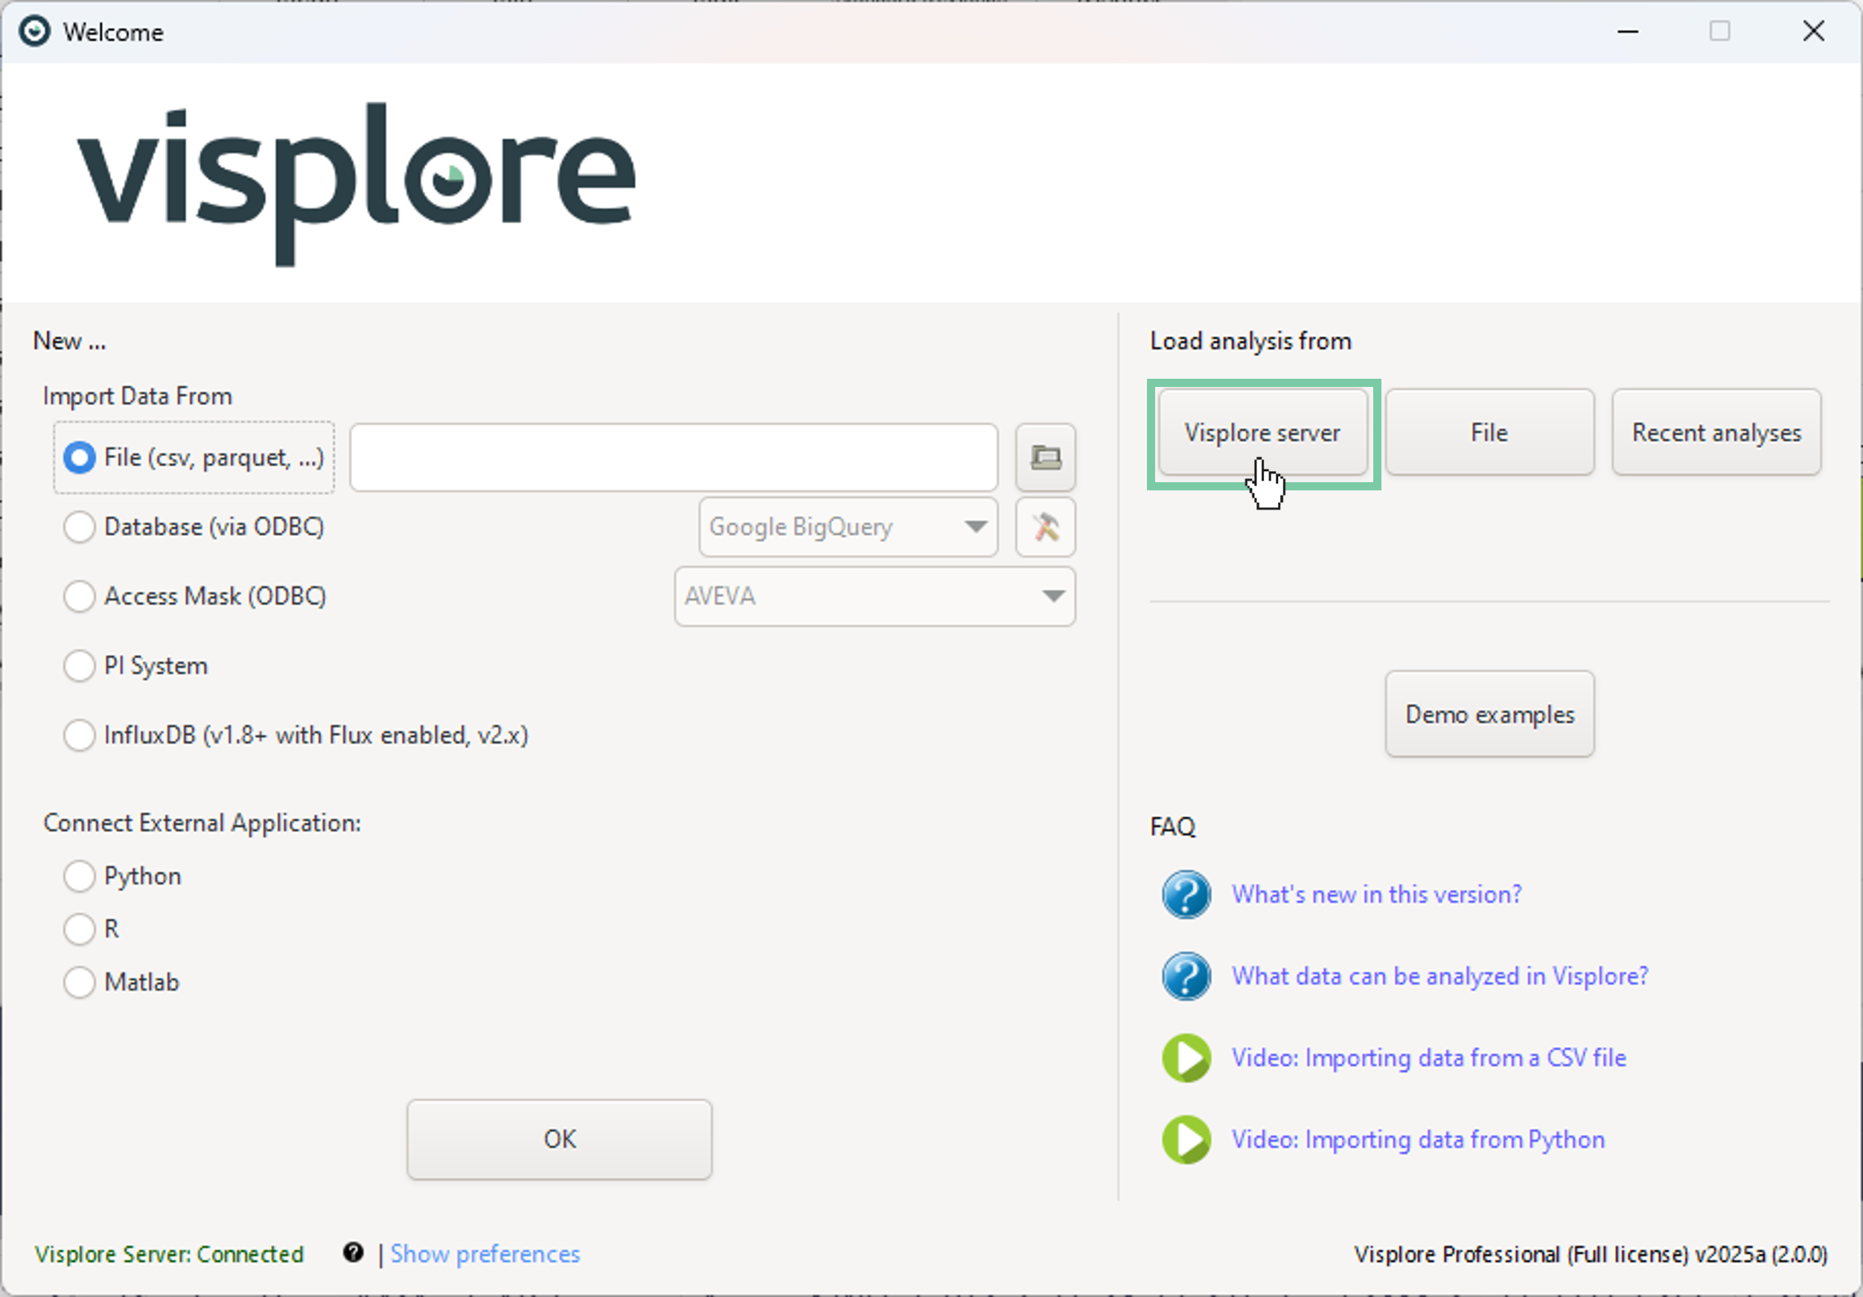Select the PI System radio option
Image resolution: width=1863 pixels, height=1297 pixels.
tap(80, 666)
